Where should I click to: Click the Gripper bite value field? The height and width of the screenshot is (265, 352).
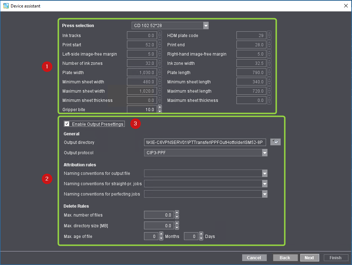(142, 110)
